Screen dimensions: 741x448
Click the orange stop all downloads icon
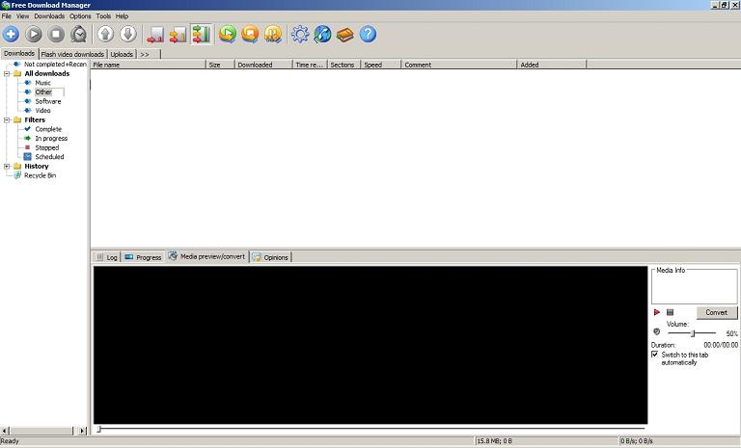point(251,35)
